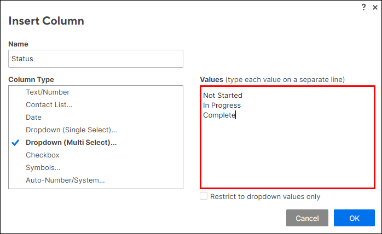
Task: Choose the Symbols column type
Action: point(43,168)
